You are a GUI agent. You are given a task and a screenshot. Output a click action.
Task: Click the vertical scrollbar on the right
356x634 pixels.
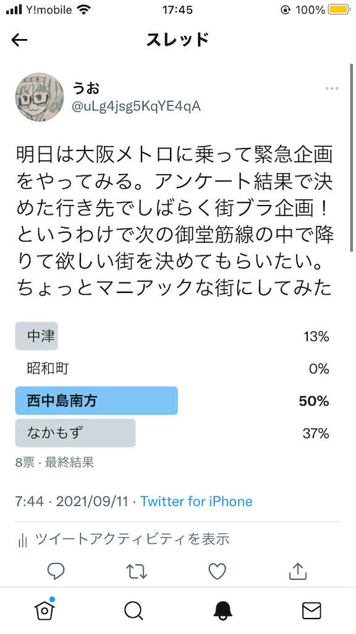[x=351, y=158]
